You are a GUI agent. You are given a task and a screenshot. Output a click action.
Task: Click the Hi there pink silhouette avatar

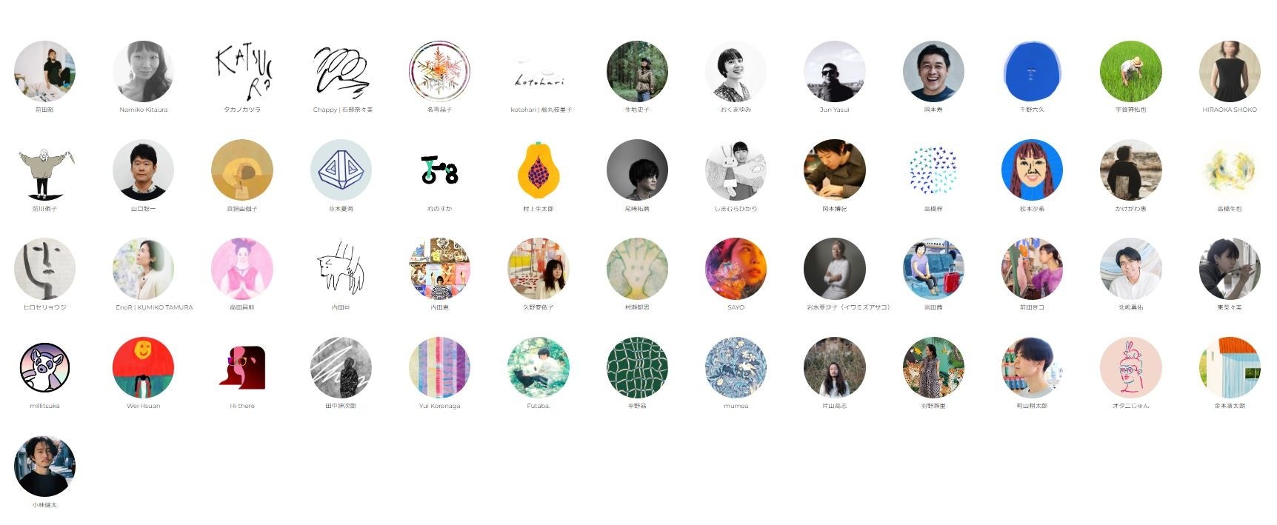242,367
